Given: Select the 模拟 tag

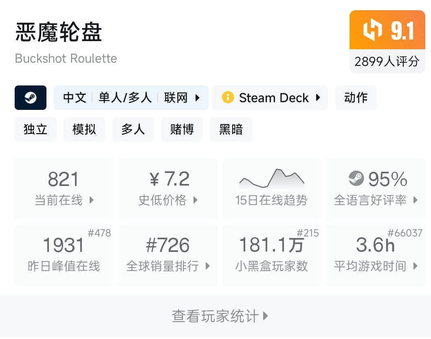Looking at the screenshot, I should pyautogui.click(x=84, y=129).
